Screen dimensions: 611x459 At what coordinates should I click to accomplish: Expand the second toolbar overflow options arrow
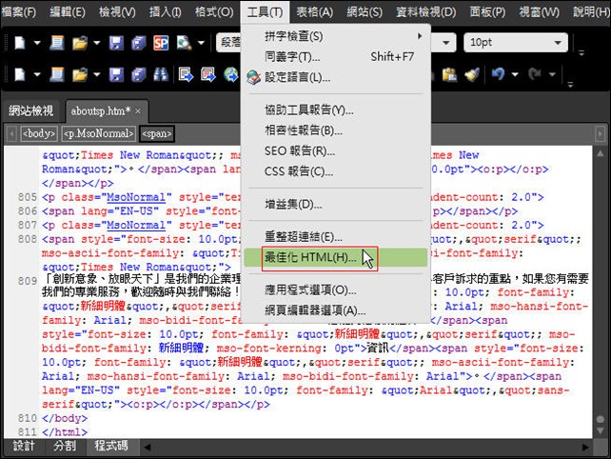(570, 84)
